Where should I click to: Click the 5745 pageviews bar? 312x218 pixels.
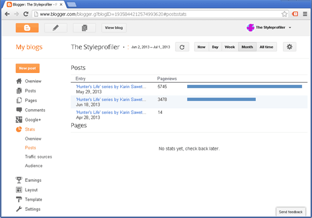(x=245, y=86)
